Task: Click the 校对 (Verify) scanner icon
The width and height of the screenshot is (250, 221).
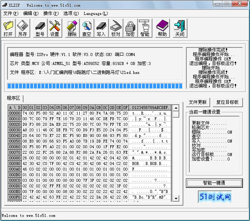Action: pyautogui.click(x=115, y=28)
